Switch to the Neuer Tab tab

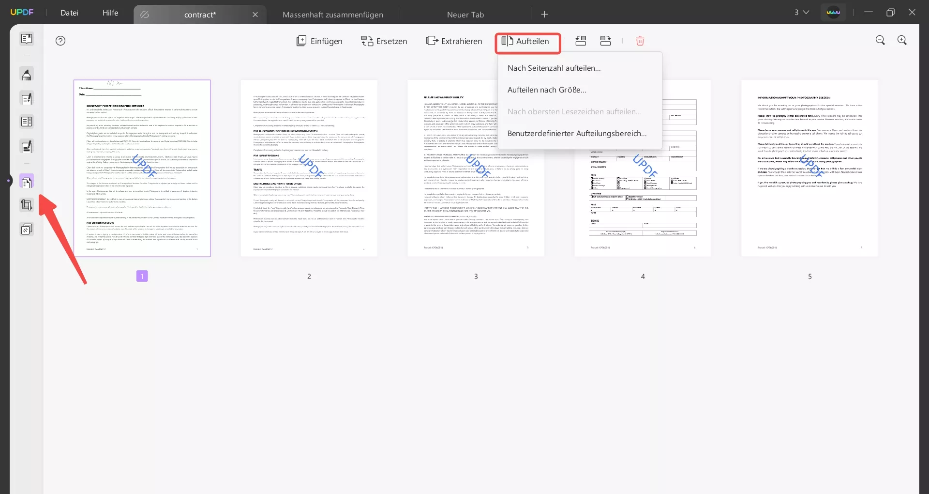pyautogui.click(x=465, y=15)
